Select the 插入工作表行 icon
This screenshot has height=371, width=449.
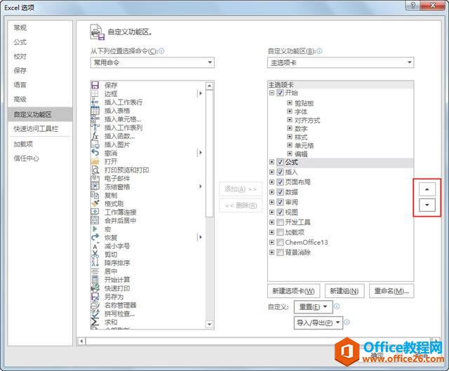click(x=95, y=102)
